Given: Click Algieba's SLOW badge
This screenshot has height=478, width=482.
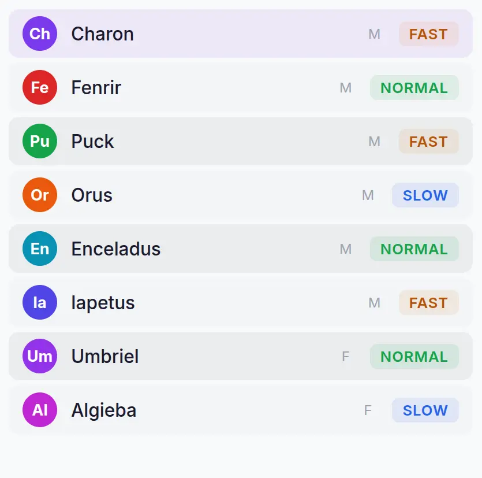Looking at the screenshot, I should pos(425,410).
